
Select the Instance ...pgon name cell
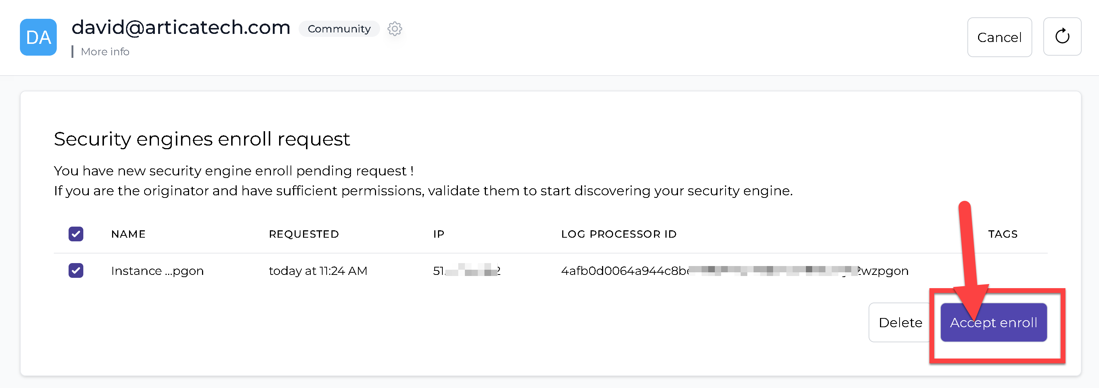[157, 271]
